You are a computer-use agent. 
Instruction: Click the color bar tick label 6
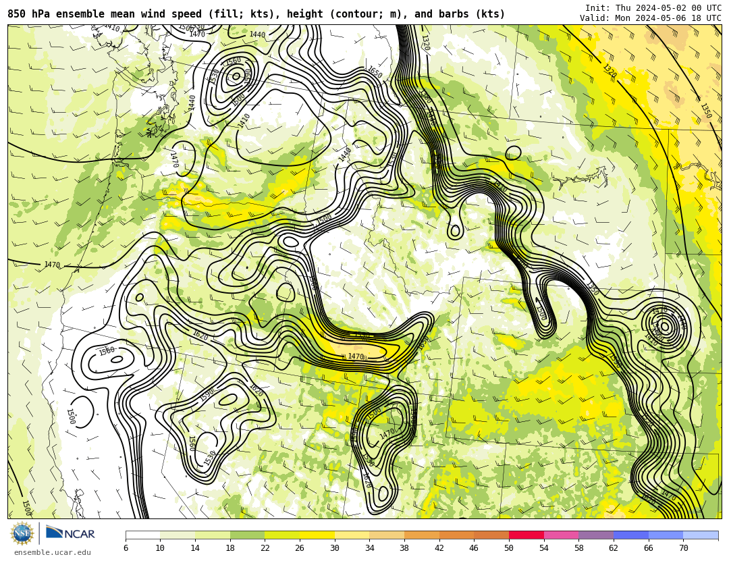tap(126, 548)
